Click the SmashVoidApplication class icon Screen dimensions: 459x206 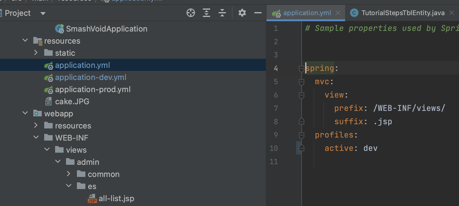[60, 29]
